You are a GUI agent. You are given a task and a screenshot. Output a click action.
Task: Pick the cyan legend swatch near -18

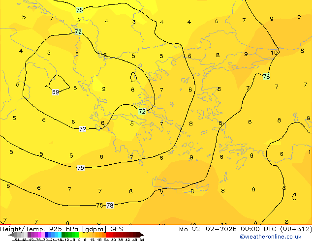point(60,235)
